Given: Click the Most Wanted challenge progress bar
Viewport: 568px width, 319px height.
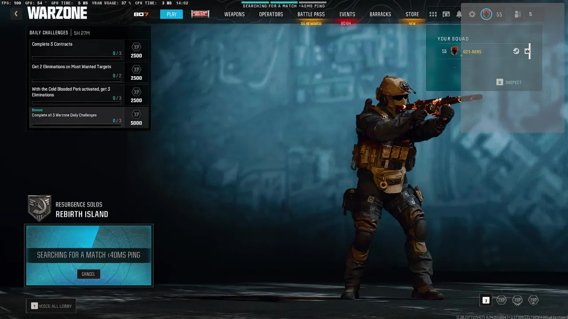Looking at the screenshot, I should [x=76, y=80].
